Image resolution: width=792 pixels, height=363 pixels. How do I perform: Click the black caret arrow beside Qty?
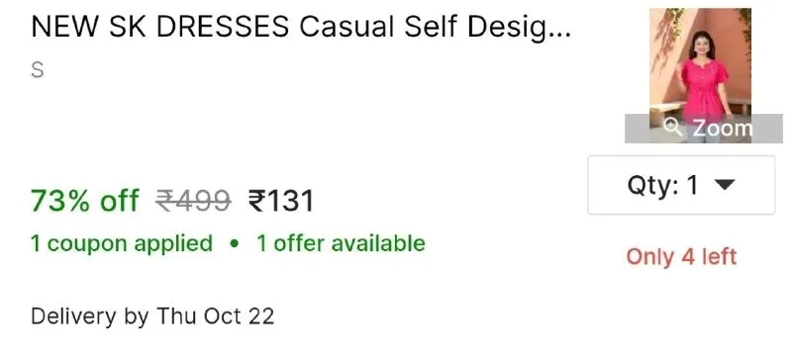click(x=725, y=185)
